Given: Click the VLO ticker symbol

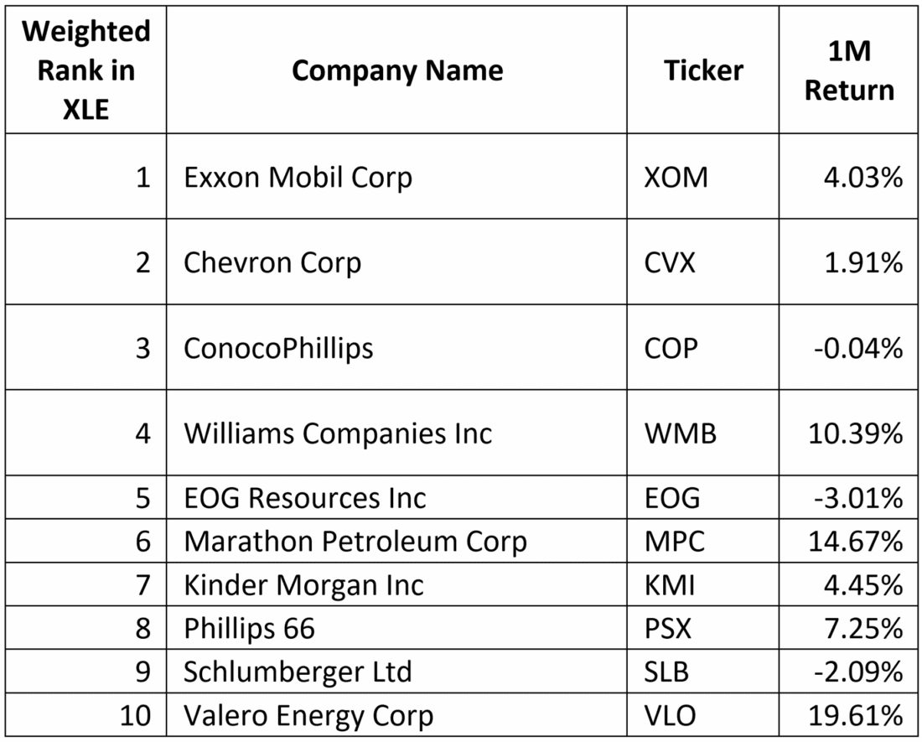Looking at the screenshot, I should [671, 716].
